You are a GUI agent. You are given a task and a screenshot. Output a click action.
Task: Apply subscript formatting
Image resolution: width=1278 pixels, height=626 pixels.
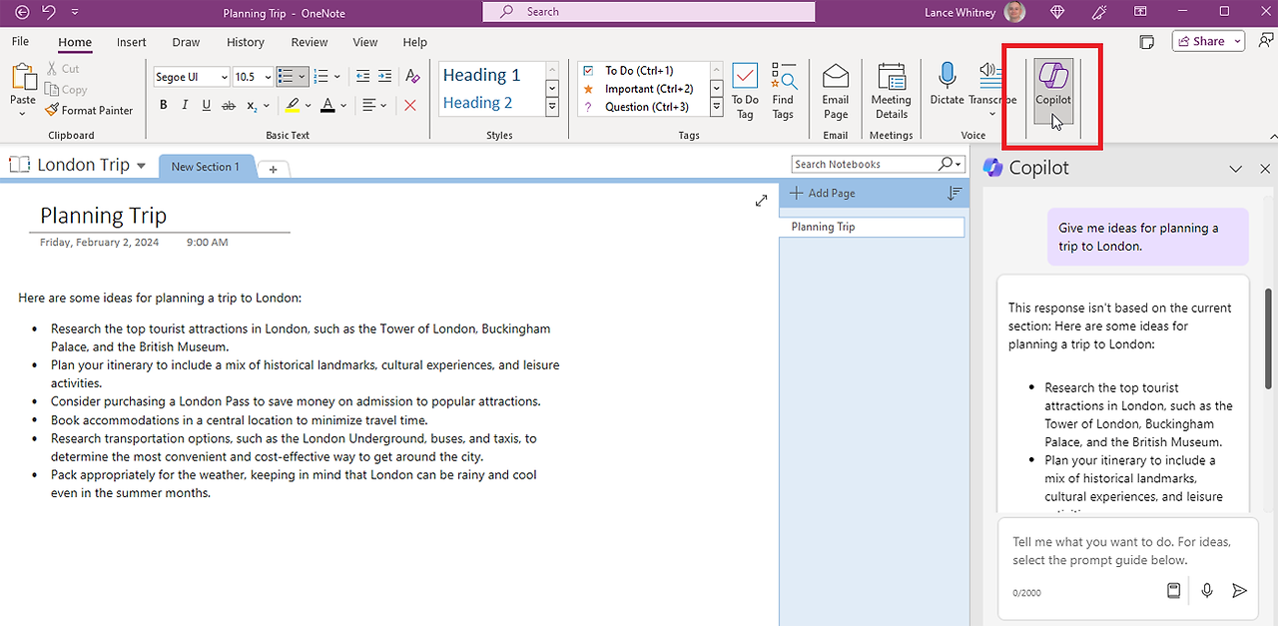pyautogui.click(x=253, y=105)
